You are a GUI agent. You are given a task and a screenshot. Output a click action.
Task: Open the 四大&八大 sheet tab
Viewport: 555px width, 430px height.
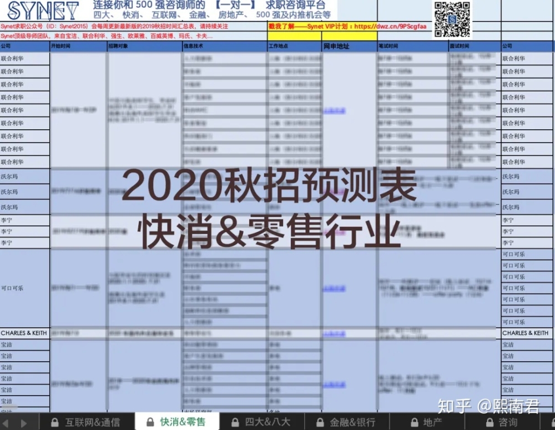click(x=262, y=422)
